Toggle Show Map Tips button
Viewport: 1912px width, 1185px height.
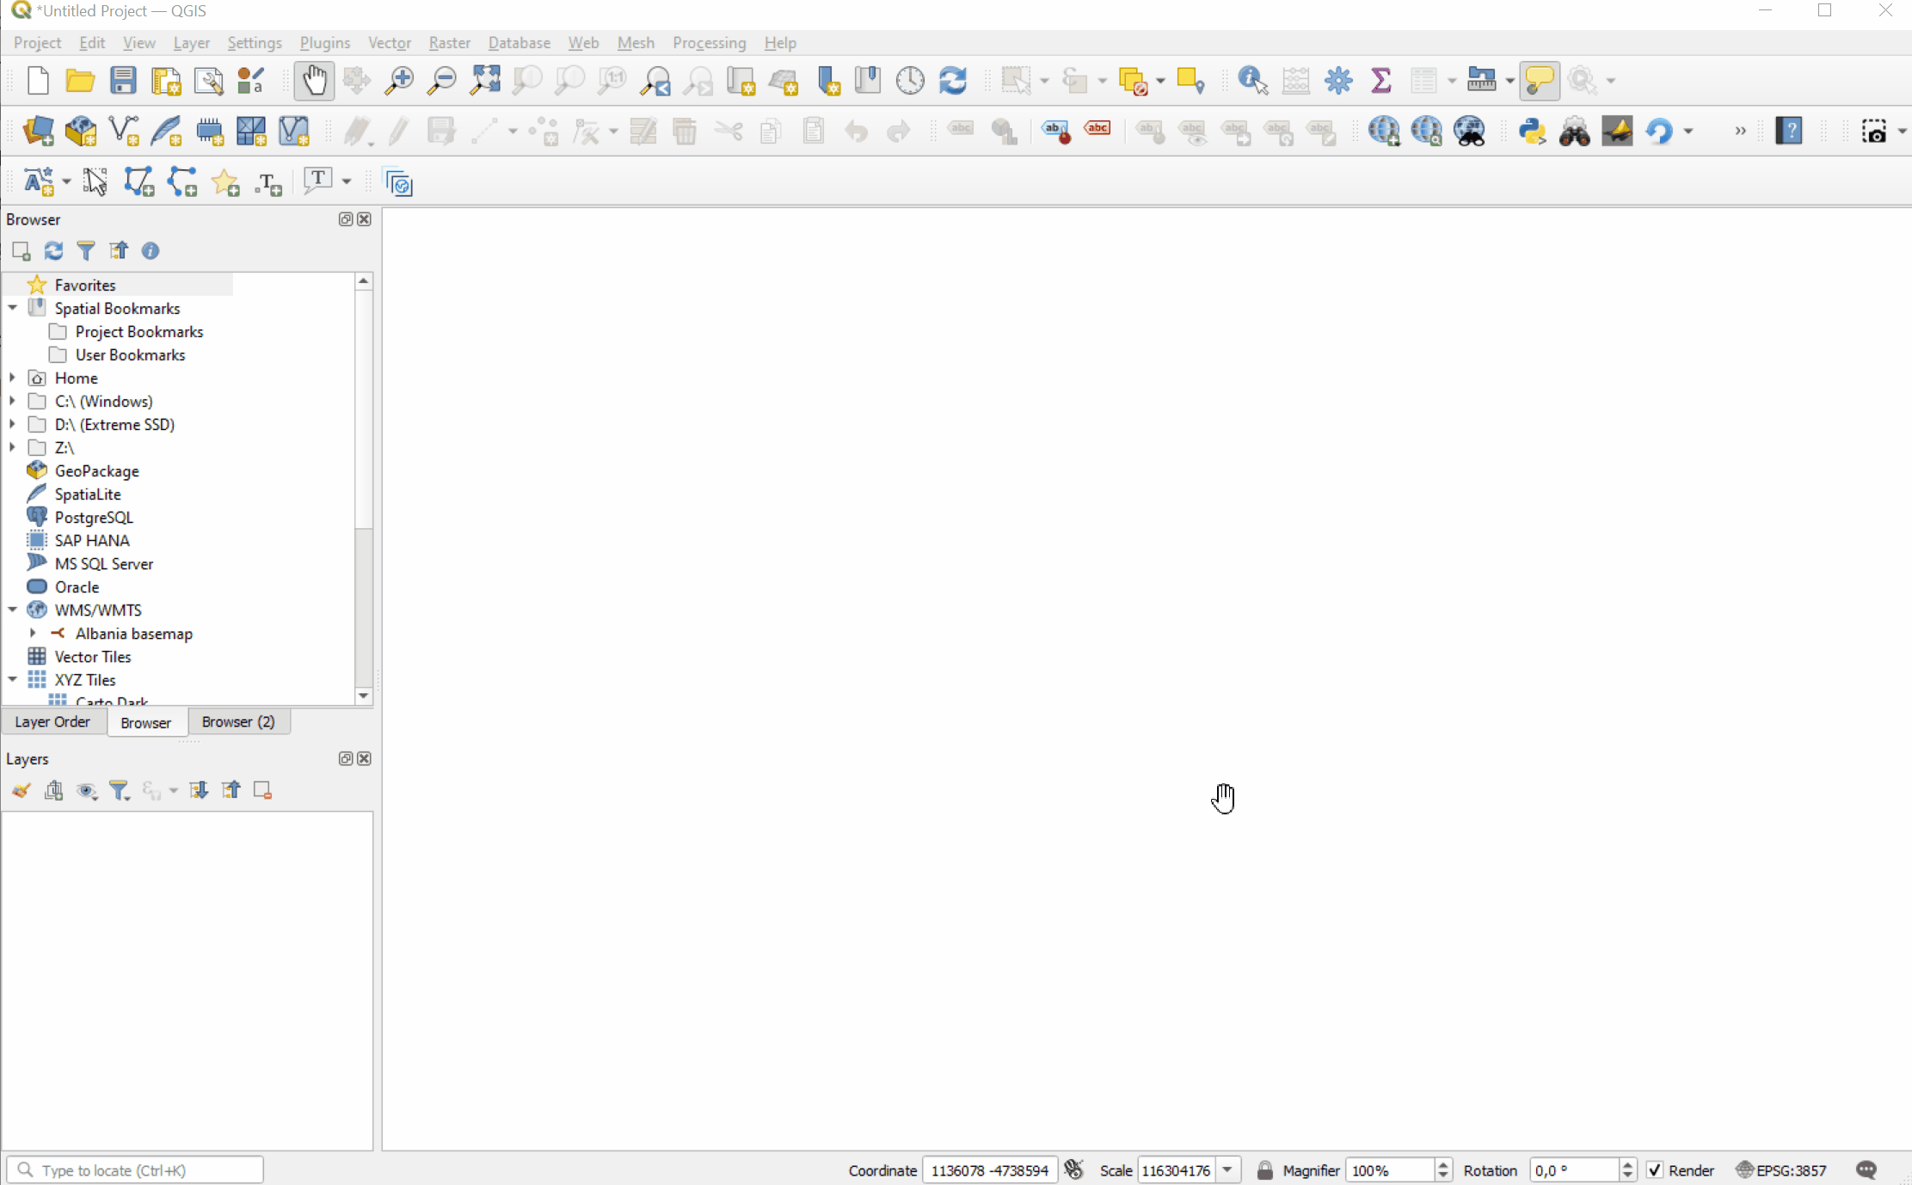[x=1540, y=81]
